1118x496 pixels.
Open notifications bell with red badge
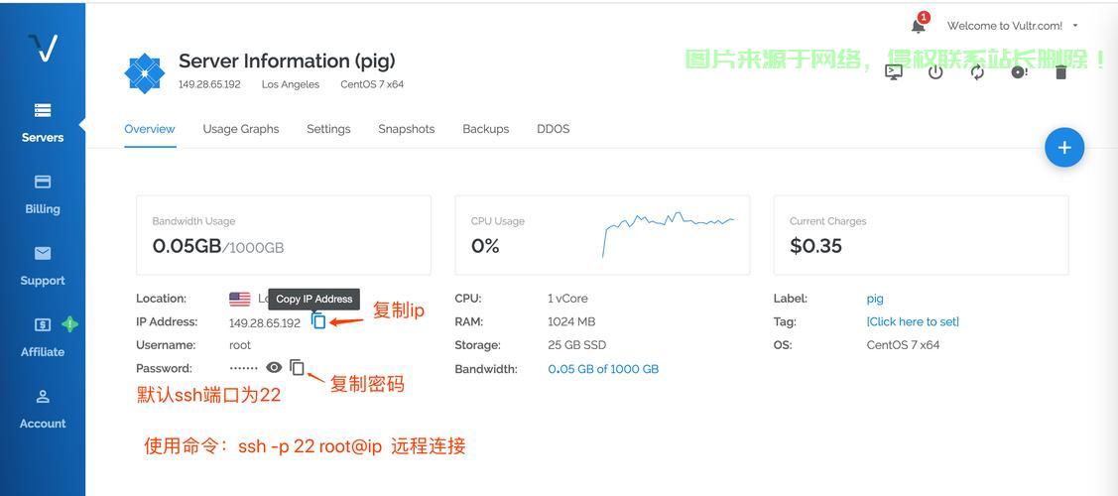pos(919,25)
